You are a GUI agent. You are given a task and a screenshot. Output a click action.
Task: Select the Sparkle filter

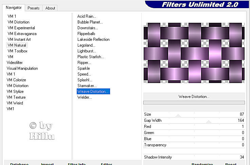(x=84, y=68)
